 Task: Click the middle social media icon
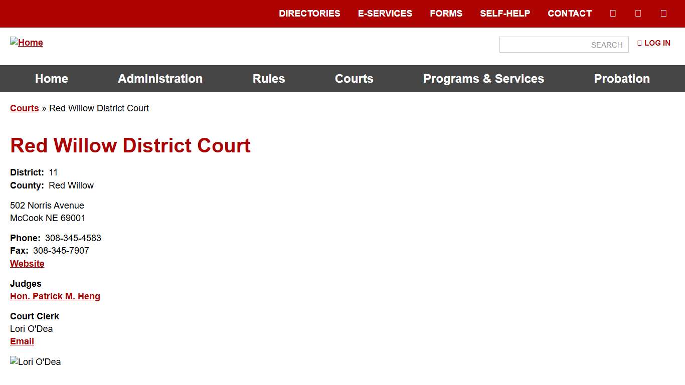[x=638, y=13]
